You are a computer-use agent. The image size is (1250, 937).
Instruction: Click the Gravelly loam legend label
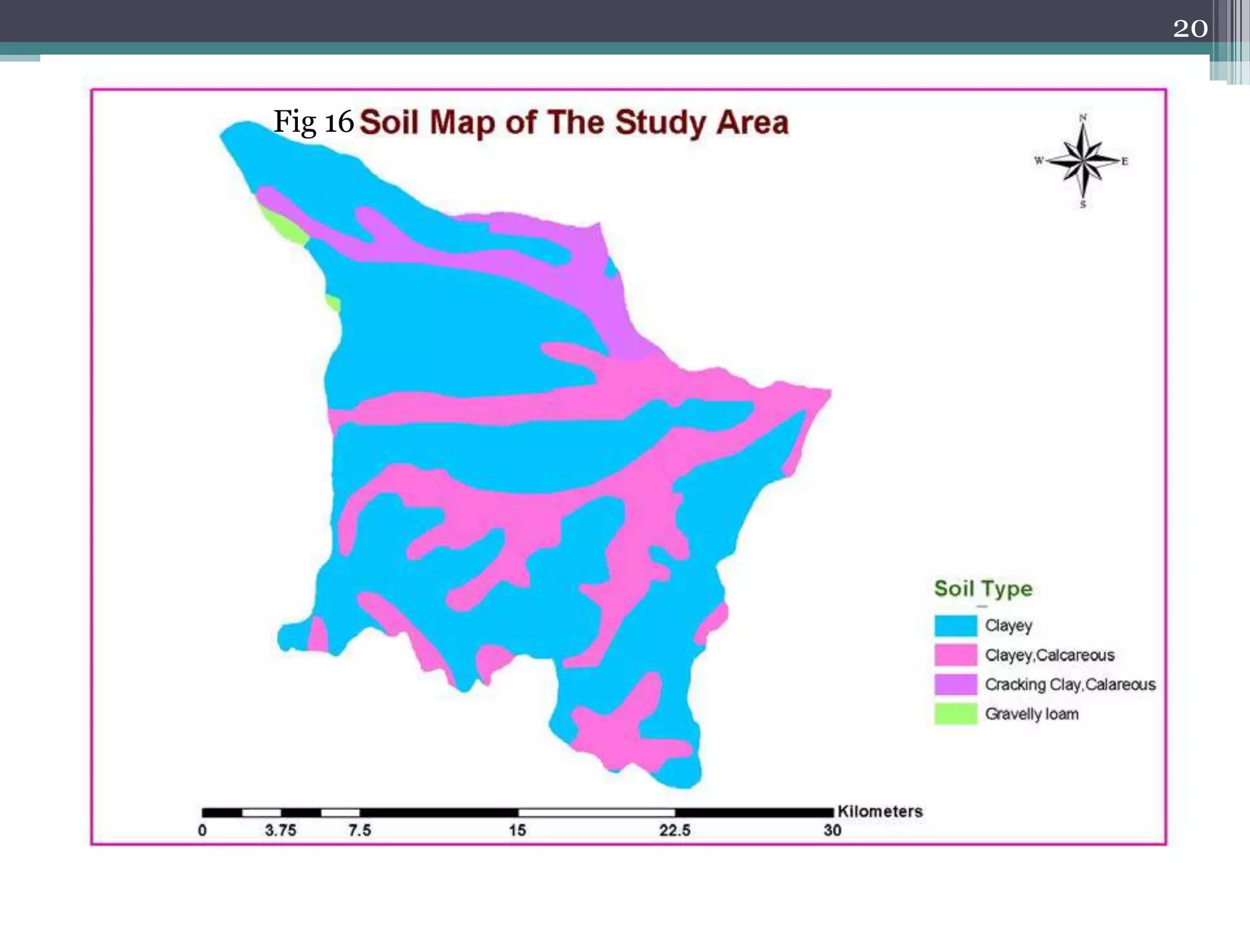point(1031,714)
